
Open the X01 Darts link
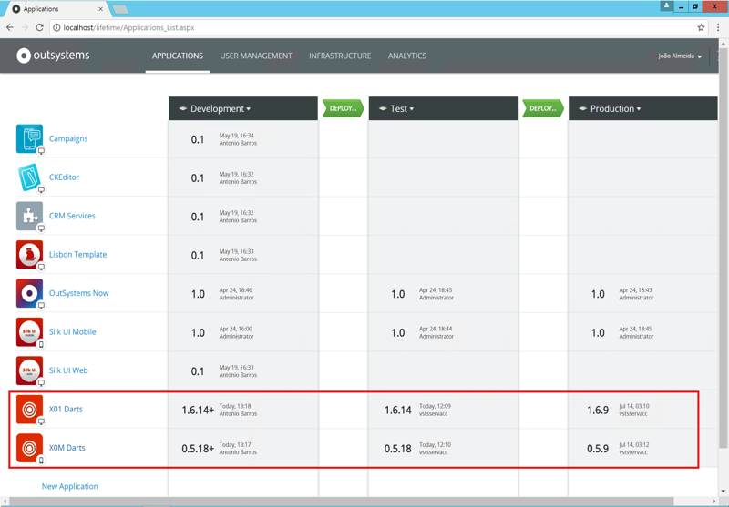(66, 409)
